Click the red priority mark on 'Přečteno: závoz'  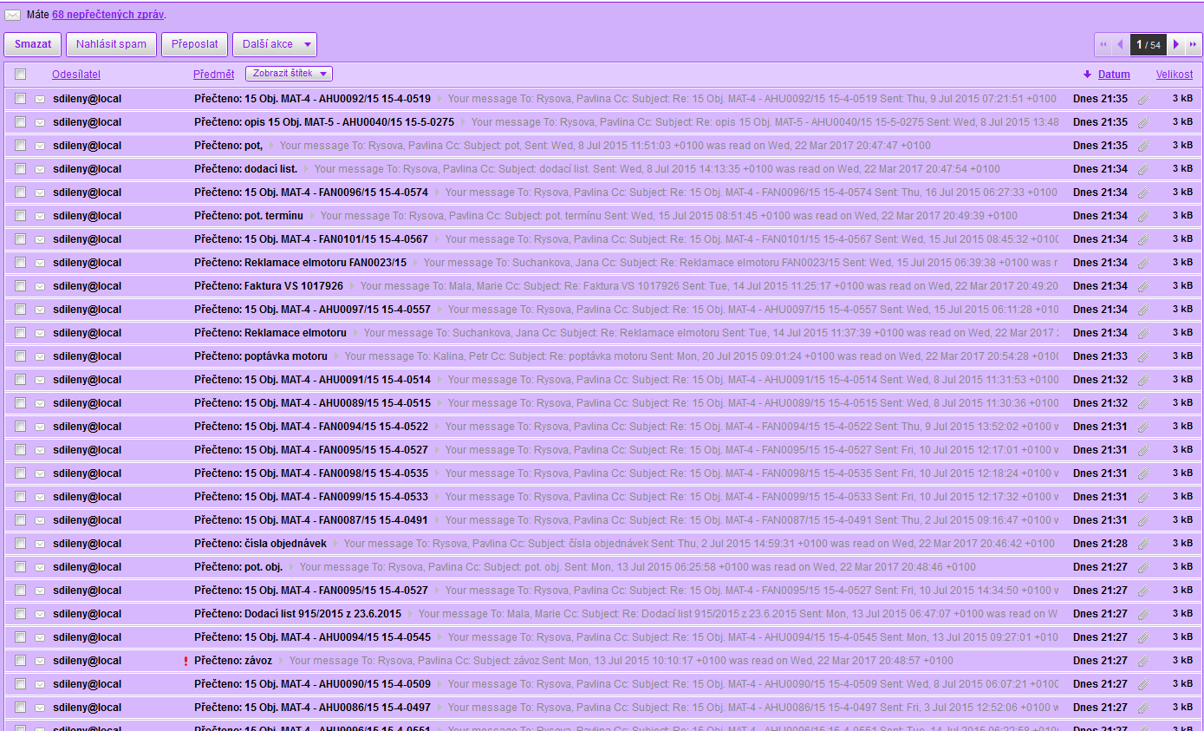185,661
